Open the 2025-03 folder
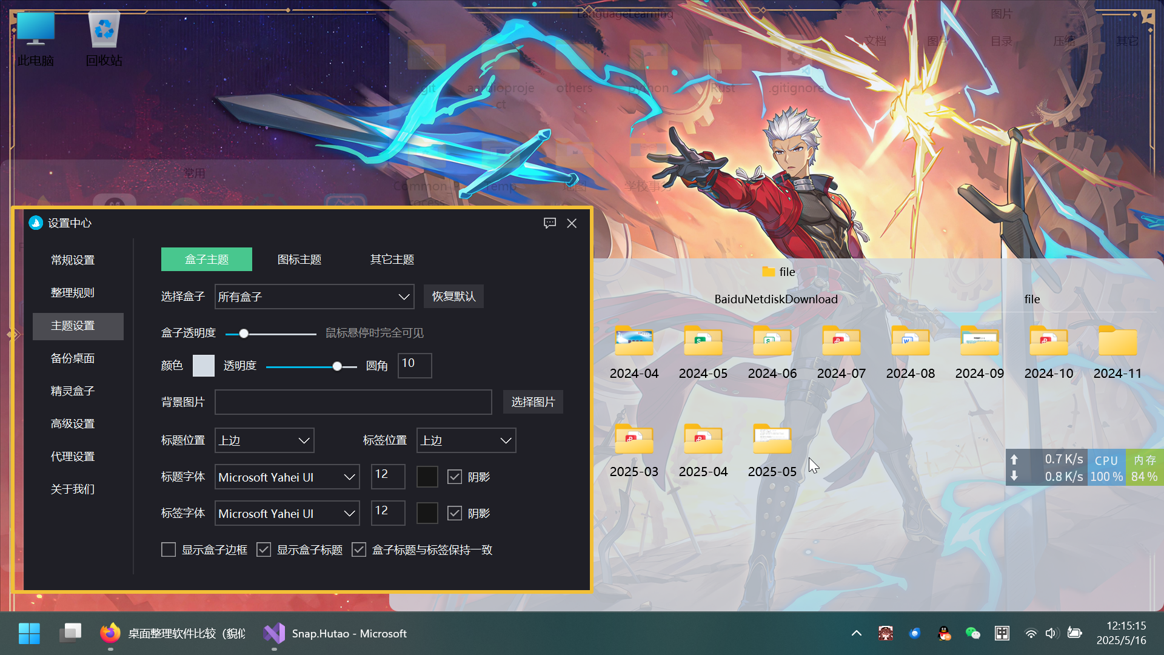This screenshot has width=1164, height=655. (634, 451)
